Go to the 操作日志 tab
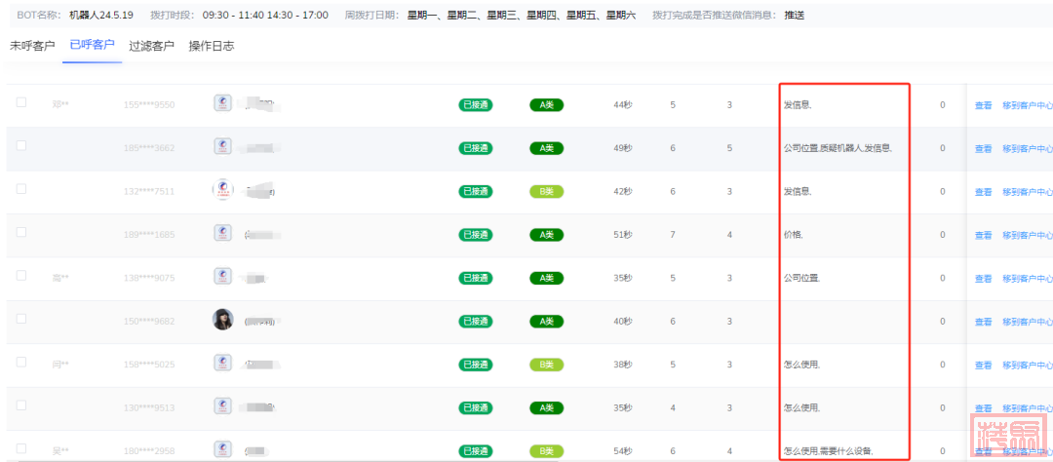Screen dimensions: 1053x462 pos(211,46)
